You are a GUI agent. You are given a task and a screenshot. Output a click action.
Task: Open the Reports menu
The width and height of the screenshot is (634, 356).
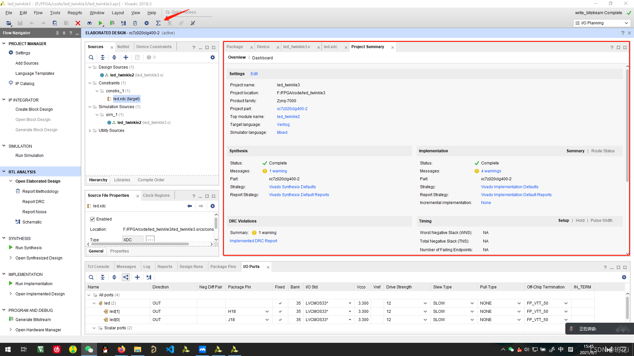[75, 13]
